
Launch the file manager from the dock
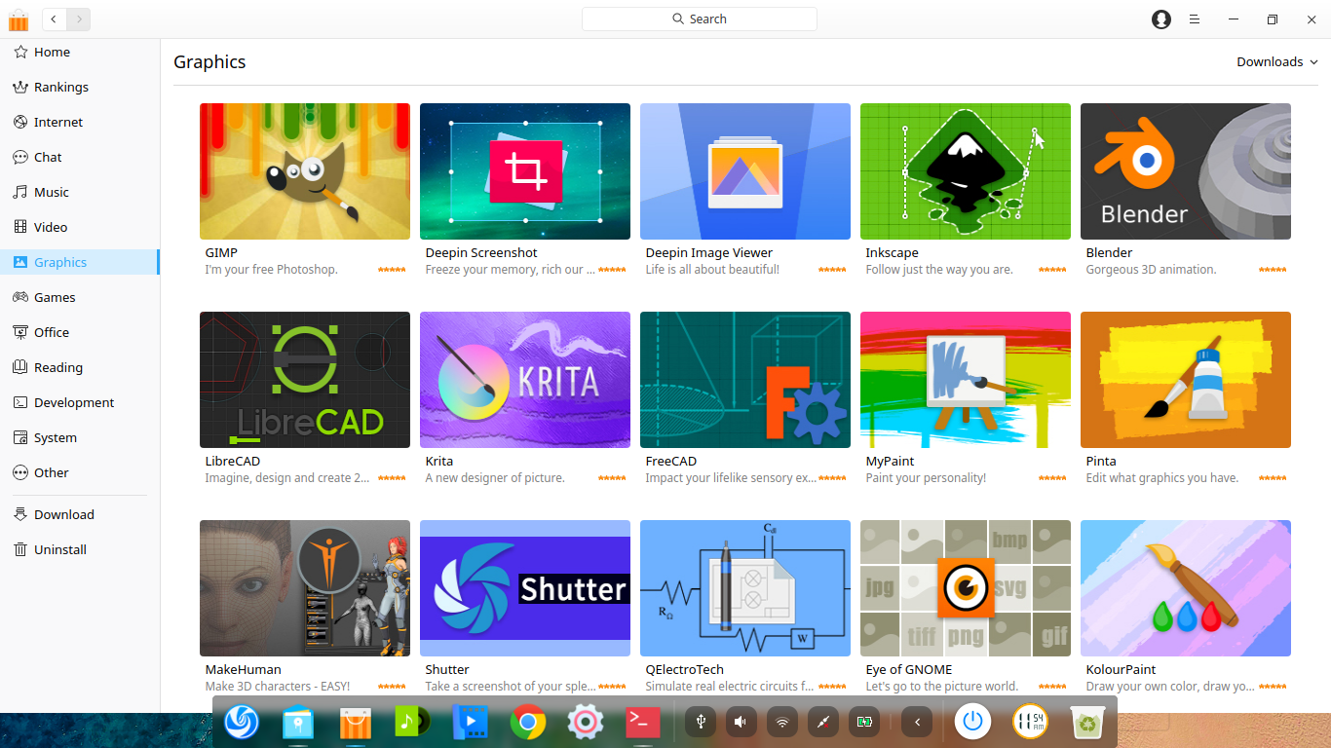(x=298, y=722)
